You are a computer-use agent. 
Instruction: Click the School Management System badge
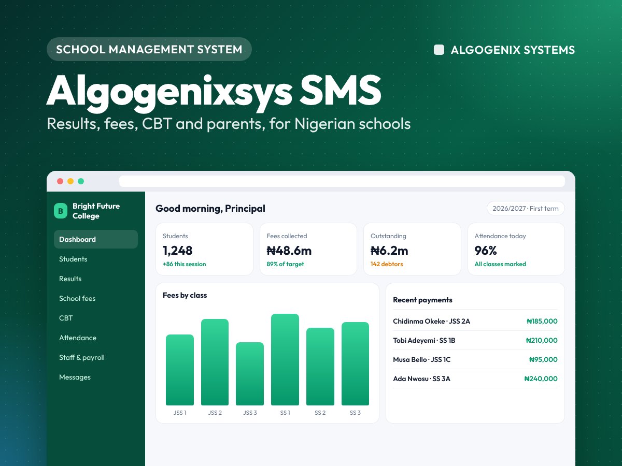tap(149, 49)
